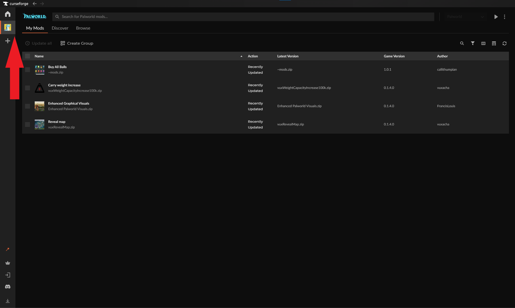This screenshot has width=515, height=308.
Task: Switch to grid view icon
Action: (x=494, y=43)
